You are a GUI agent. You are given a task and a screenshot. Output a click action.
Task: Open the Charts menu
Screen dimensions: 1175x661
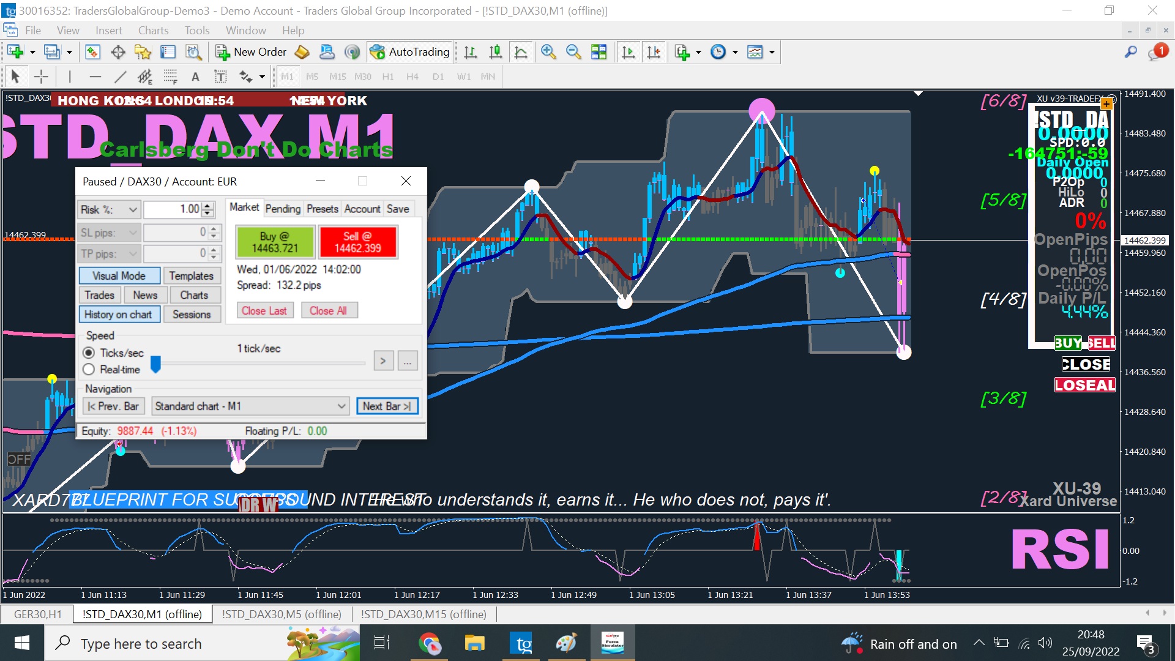click(x=153, y=30)
